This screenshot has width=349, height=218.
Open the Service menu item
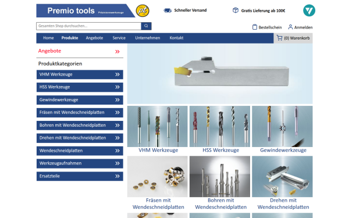(x=119, y=38)
